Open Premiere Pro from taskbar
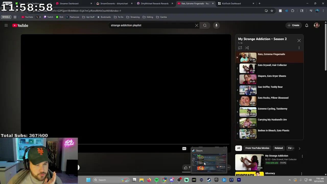The width and height of the screenshot is (327, 184). tap(239, 180)
